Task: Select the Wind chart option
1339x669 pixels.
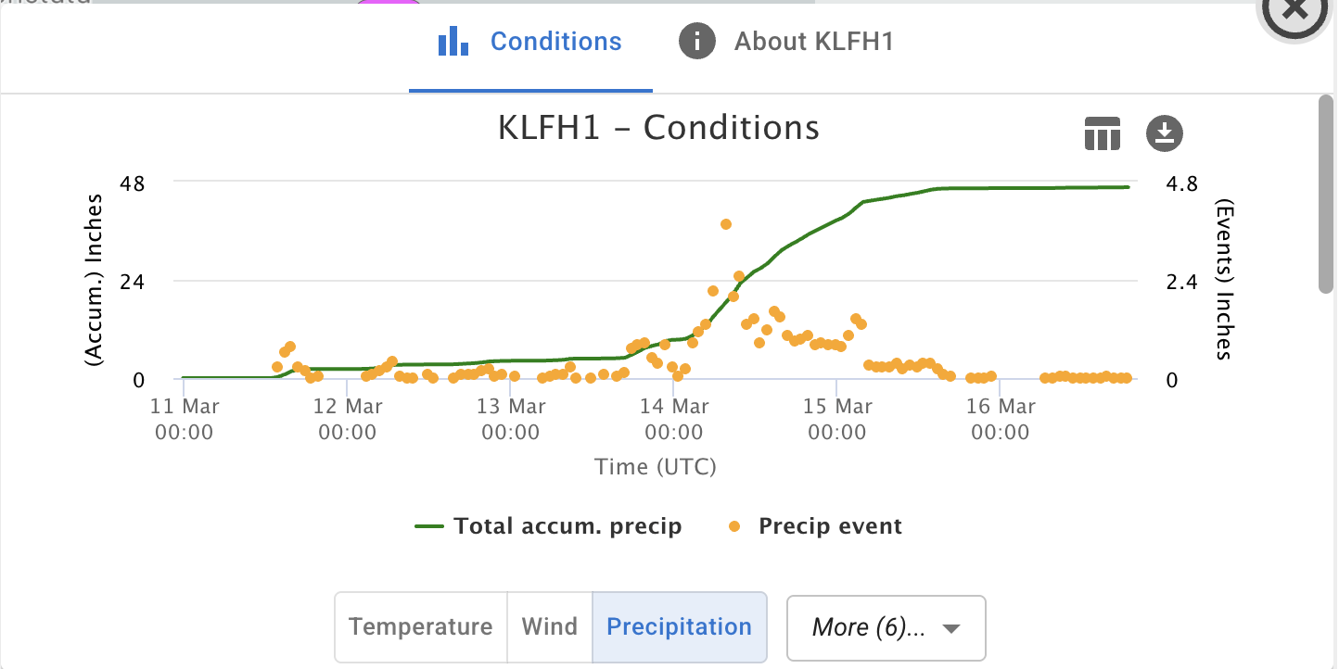Action: pyautogui.click(x=550, y=627)
